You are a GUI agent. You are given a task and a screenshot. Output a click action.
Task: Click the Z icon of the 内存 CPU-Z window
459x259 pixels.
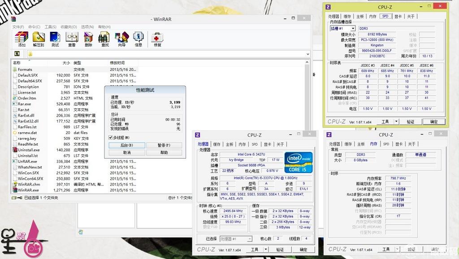pyautogui.click(x=329, y=134)
